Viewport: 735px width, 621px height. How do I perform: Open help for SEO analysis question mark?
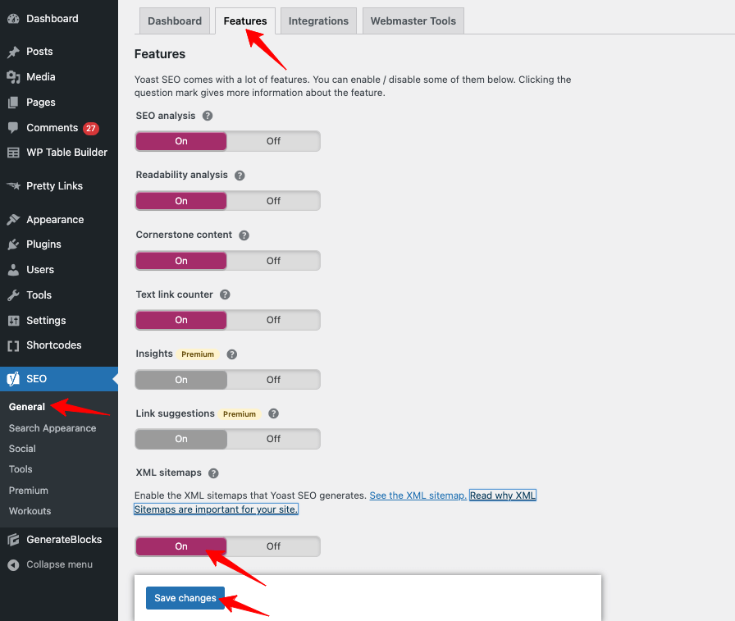[x=208, y=116]
